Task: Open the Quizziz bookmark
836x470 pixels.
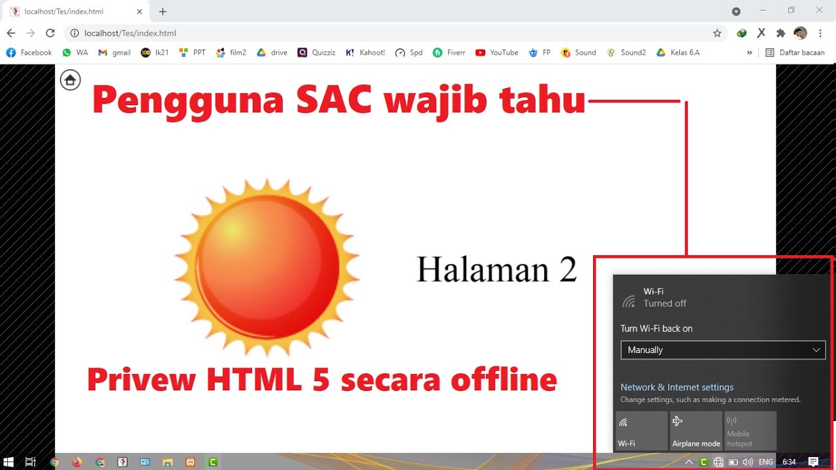Action: point(316,52)
